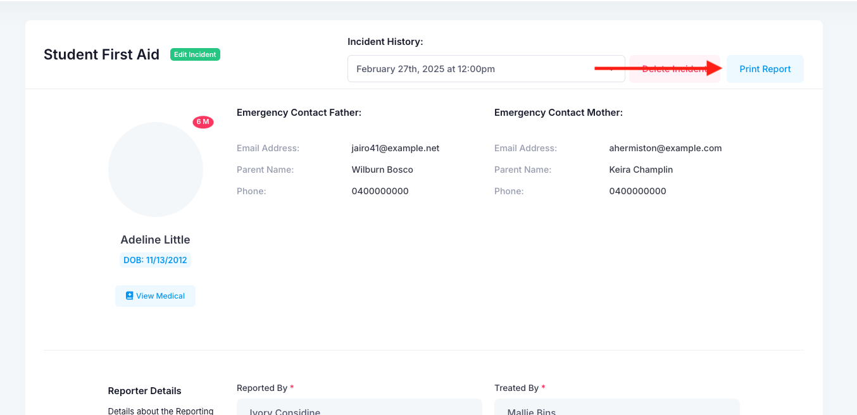
Task: Click the medical book icon beside View Medical
Action: coord(129,295)
